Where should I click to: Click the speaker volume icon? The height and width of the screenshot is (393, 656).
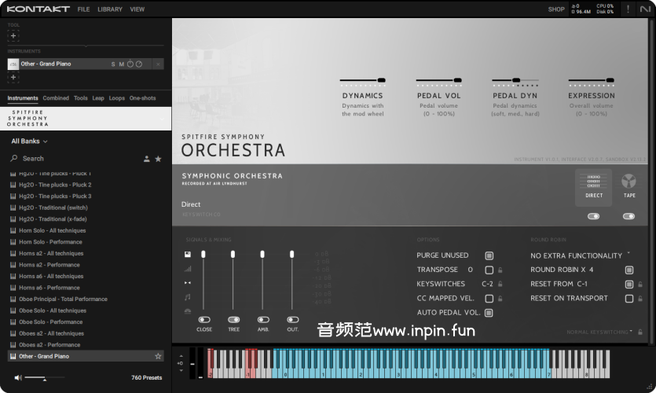pos(18,377)
